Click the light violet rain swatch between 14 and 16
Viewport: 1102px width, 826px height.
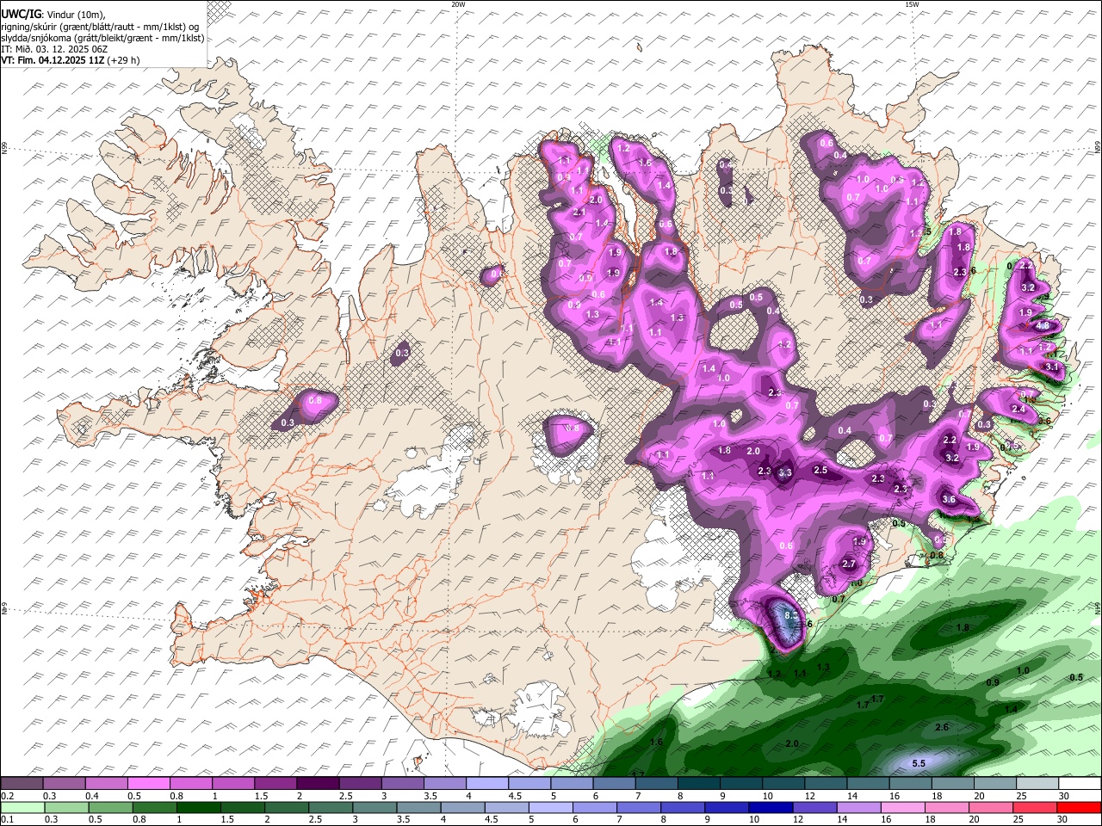[x=860, y=807]
